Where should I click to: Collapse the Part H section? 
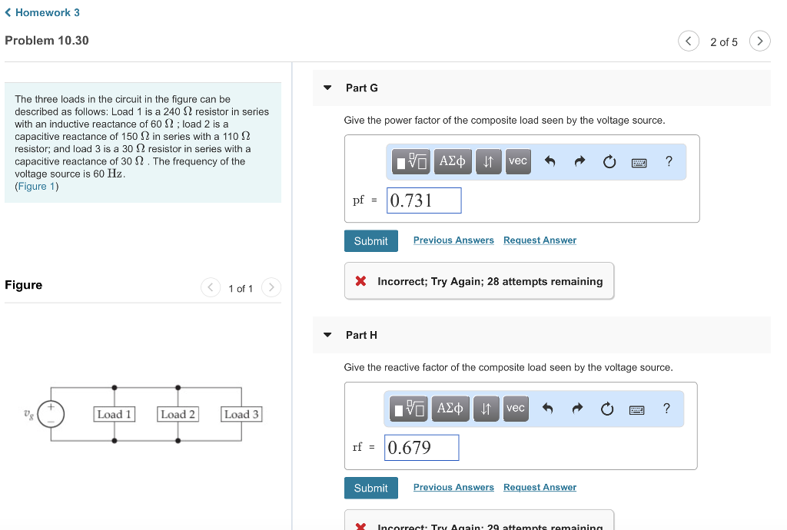point(329,335)
